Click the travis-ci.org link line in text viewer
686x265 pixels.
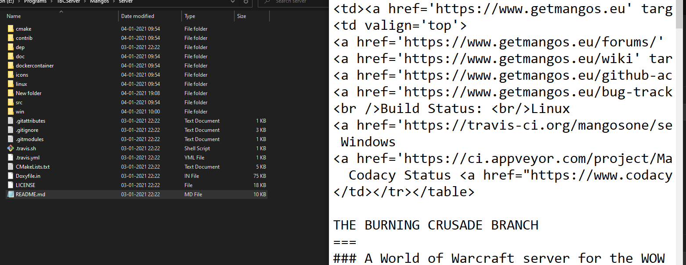pyautogui.click(x=503, y=125)
